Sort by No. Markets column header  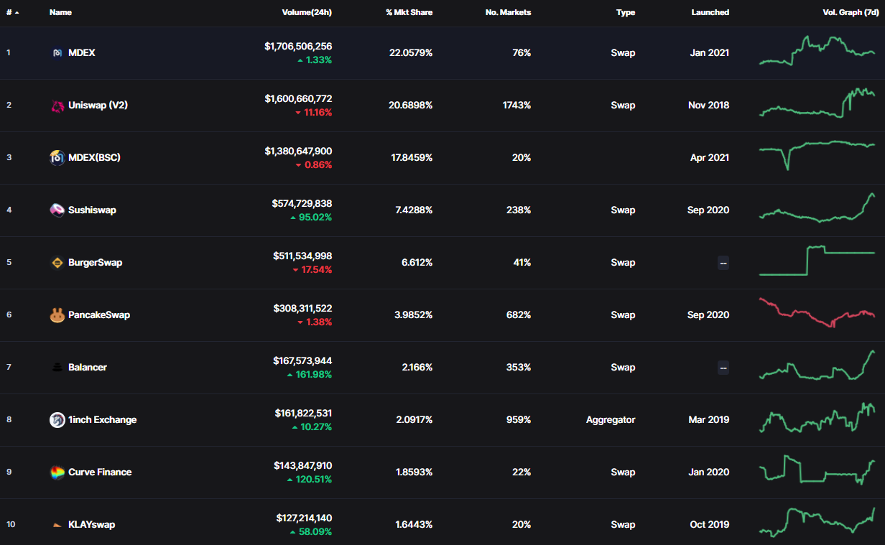(508, 12)
